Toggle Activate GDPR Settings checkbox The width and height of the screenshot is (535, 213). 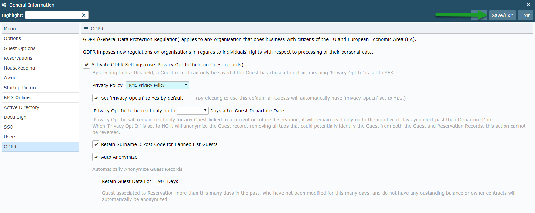[x=86, y=65]
